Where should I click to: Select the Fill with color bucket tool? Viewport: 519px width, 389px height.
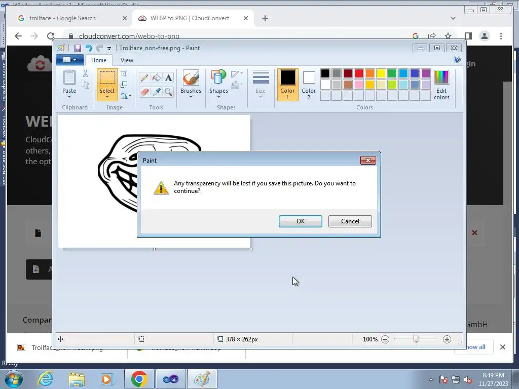157,77
